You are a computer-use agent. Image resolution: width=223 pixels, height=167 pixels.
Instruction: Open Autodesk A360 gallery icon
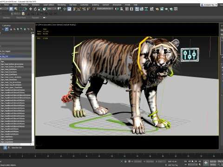click(176, 9)
